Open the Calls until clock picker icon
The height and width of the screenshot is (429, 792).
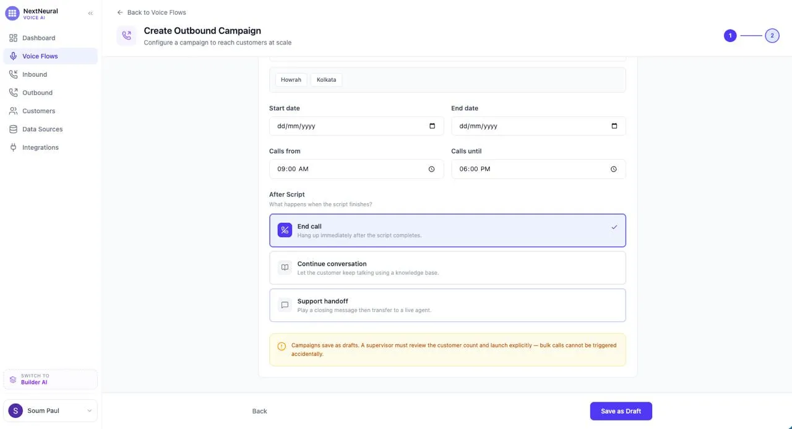coord(614,169)
